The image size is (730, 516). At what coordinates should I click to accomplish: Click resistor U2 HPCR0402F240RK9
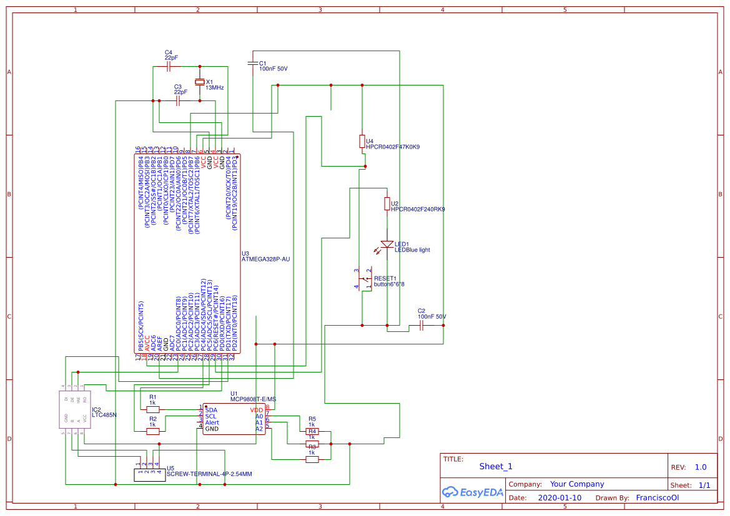388,205
